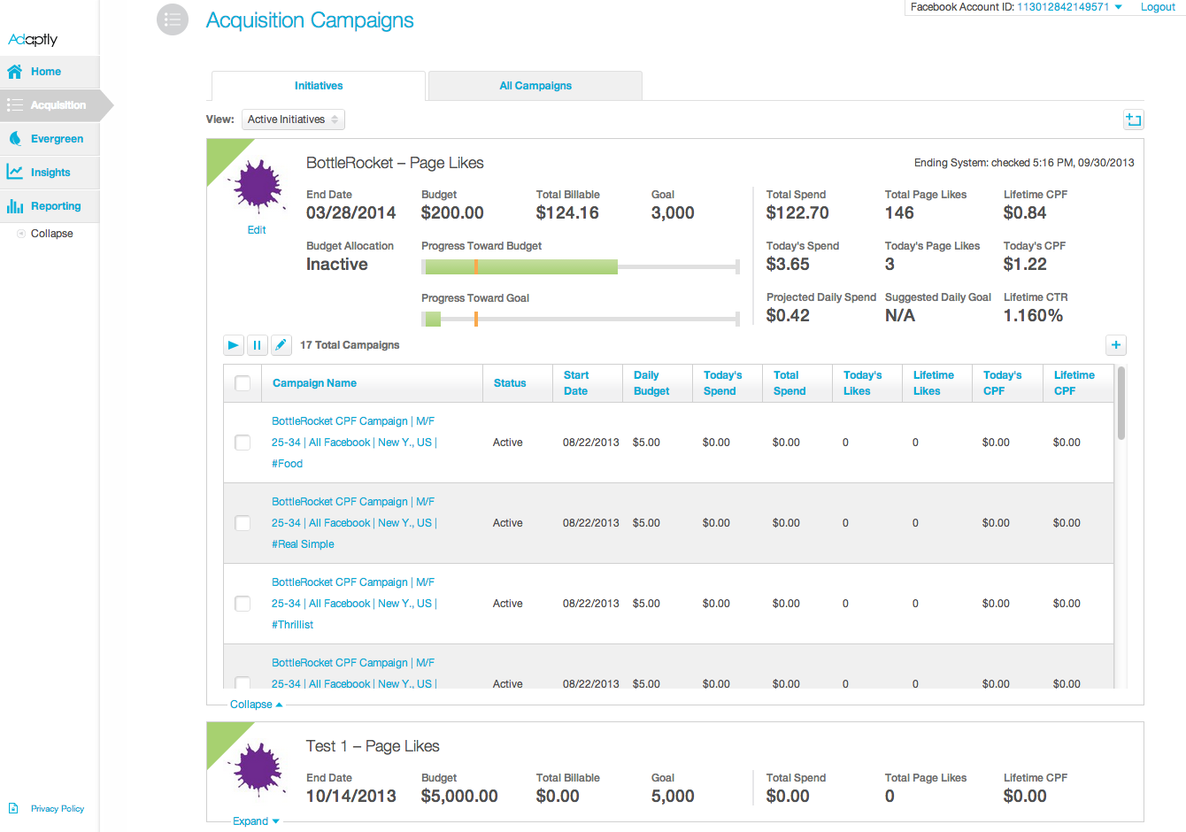Play the selected BottleRocket campaigns
Image resolution: width=1186 pixels, height=832 pixels.
pyautogui.click(x=234, y=345)
